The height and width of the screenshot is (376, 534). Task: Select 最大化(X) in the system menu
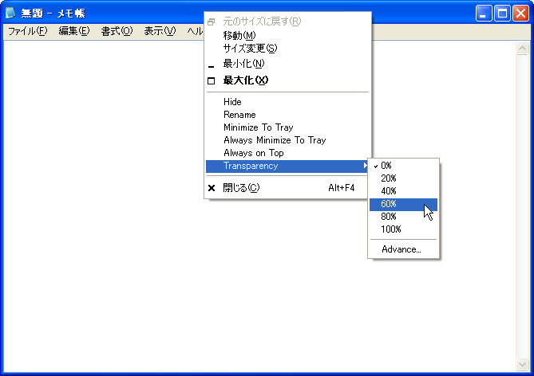click(287, 80)
